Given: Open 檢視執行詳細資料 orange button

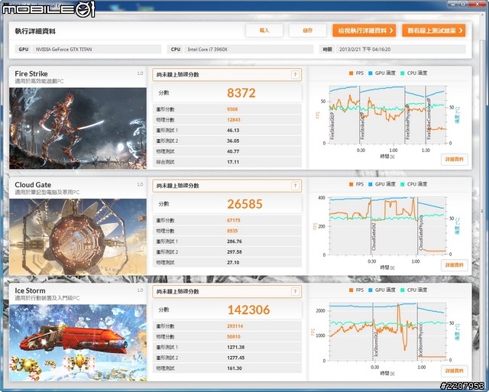Looking at the screenshot, I should point(364,31).
